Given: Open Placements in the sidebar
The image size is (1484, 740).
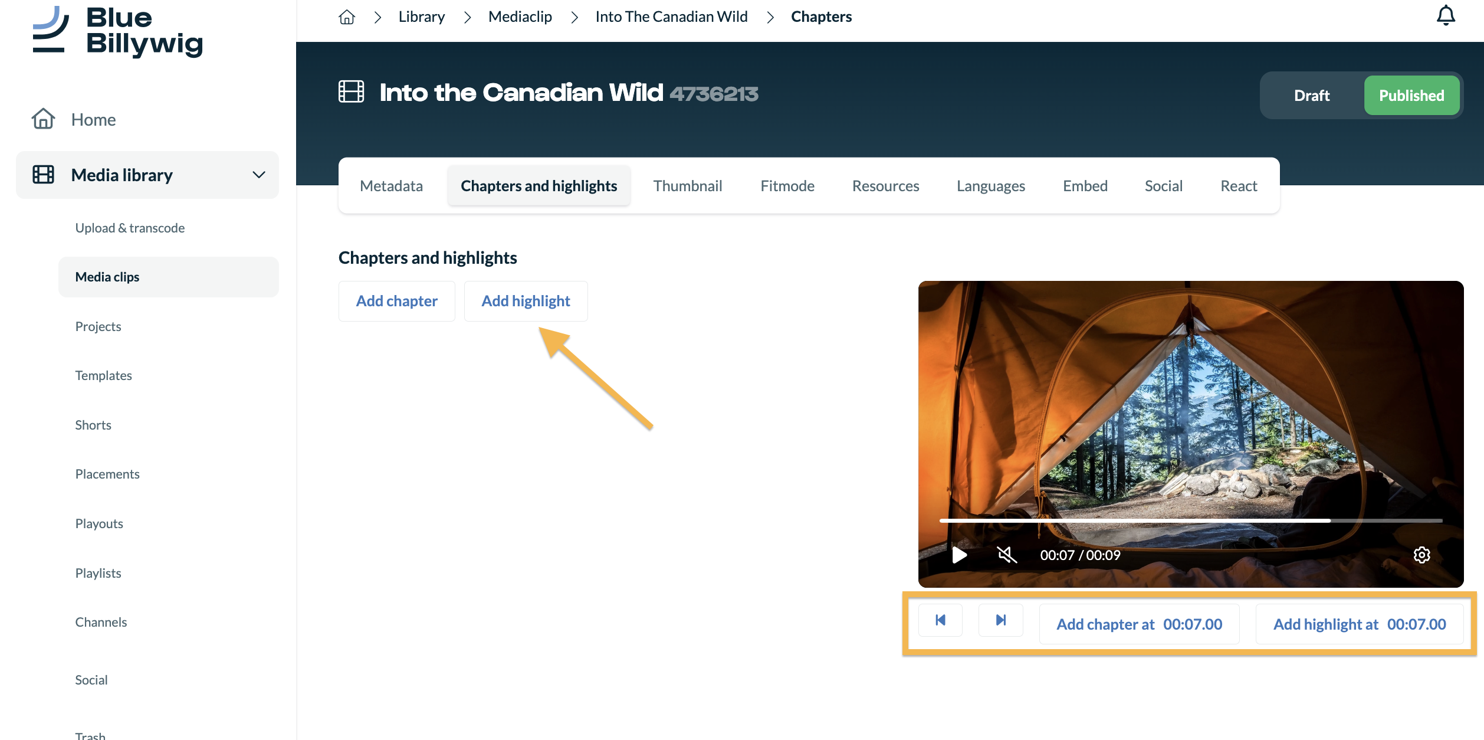Looking at the screenshot, I should coord(107,474).
